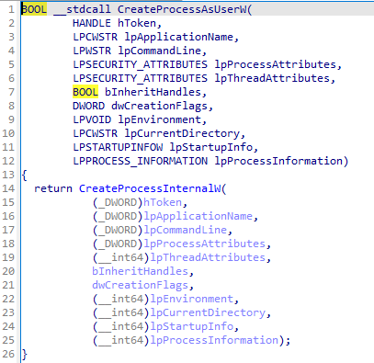Select lpProcessInformation parameter on line 12
374x363 pixels.
click(278, 161)
